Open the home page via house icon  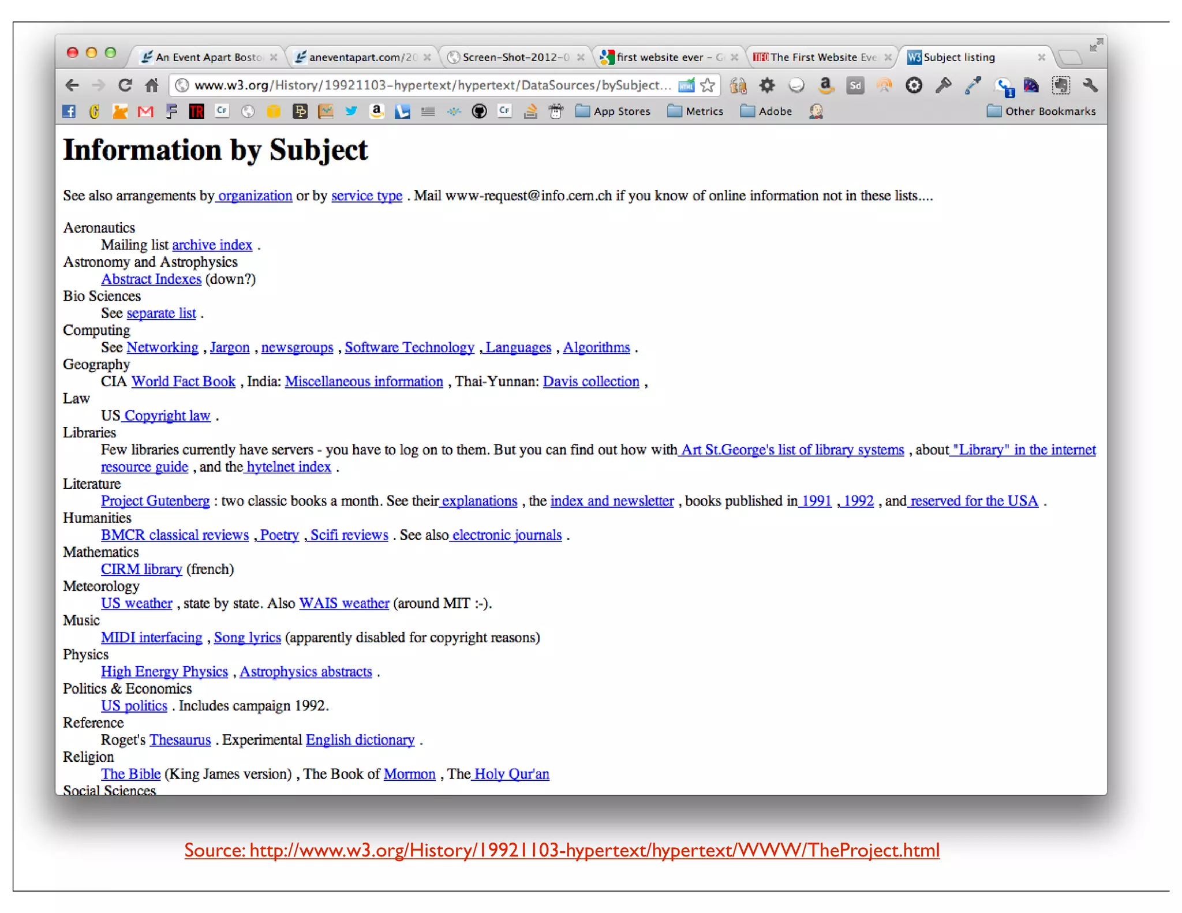point(151,85)
